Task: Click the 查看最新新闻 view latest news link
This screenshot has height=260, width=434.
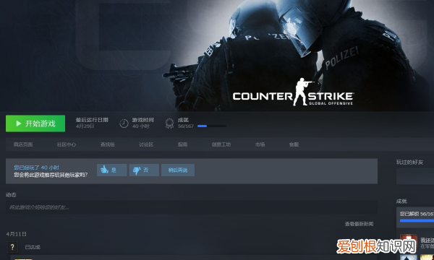Action: 359,224
